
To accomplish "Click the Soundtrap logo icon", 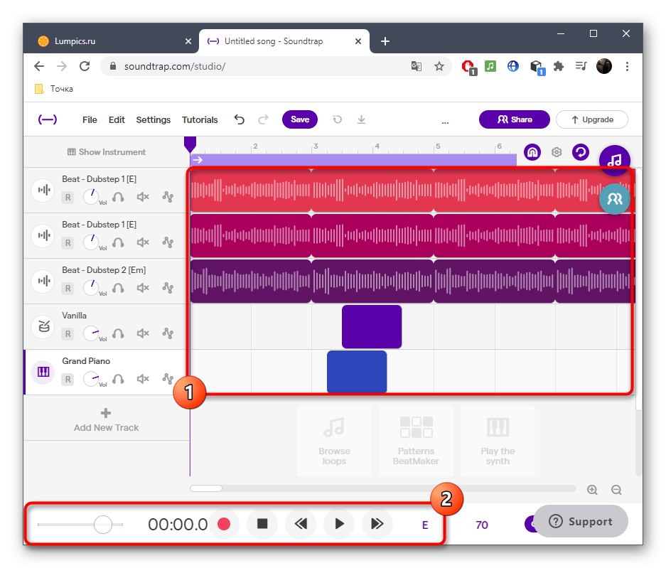I will point(47,119).
